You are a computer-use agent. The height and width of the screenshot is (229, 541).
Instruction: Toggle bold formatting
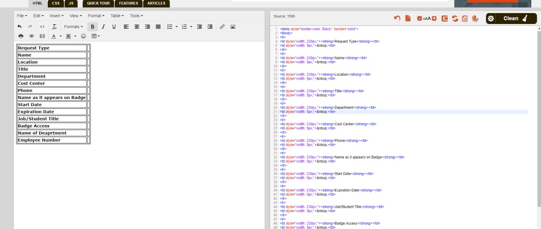[x=93, y=27]
